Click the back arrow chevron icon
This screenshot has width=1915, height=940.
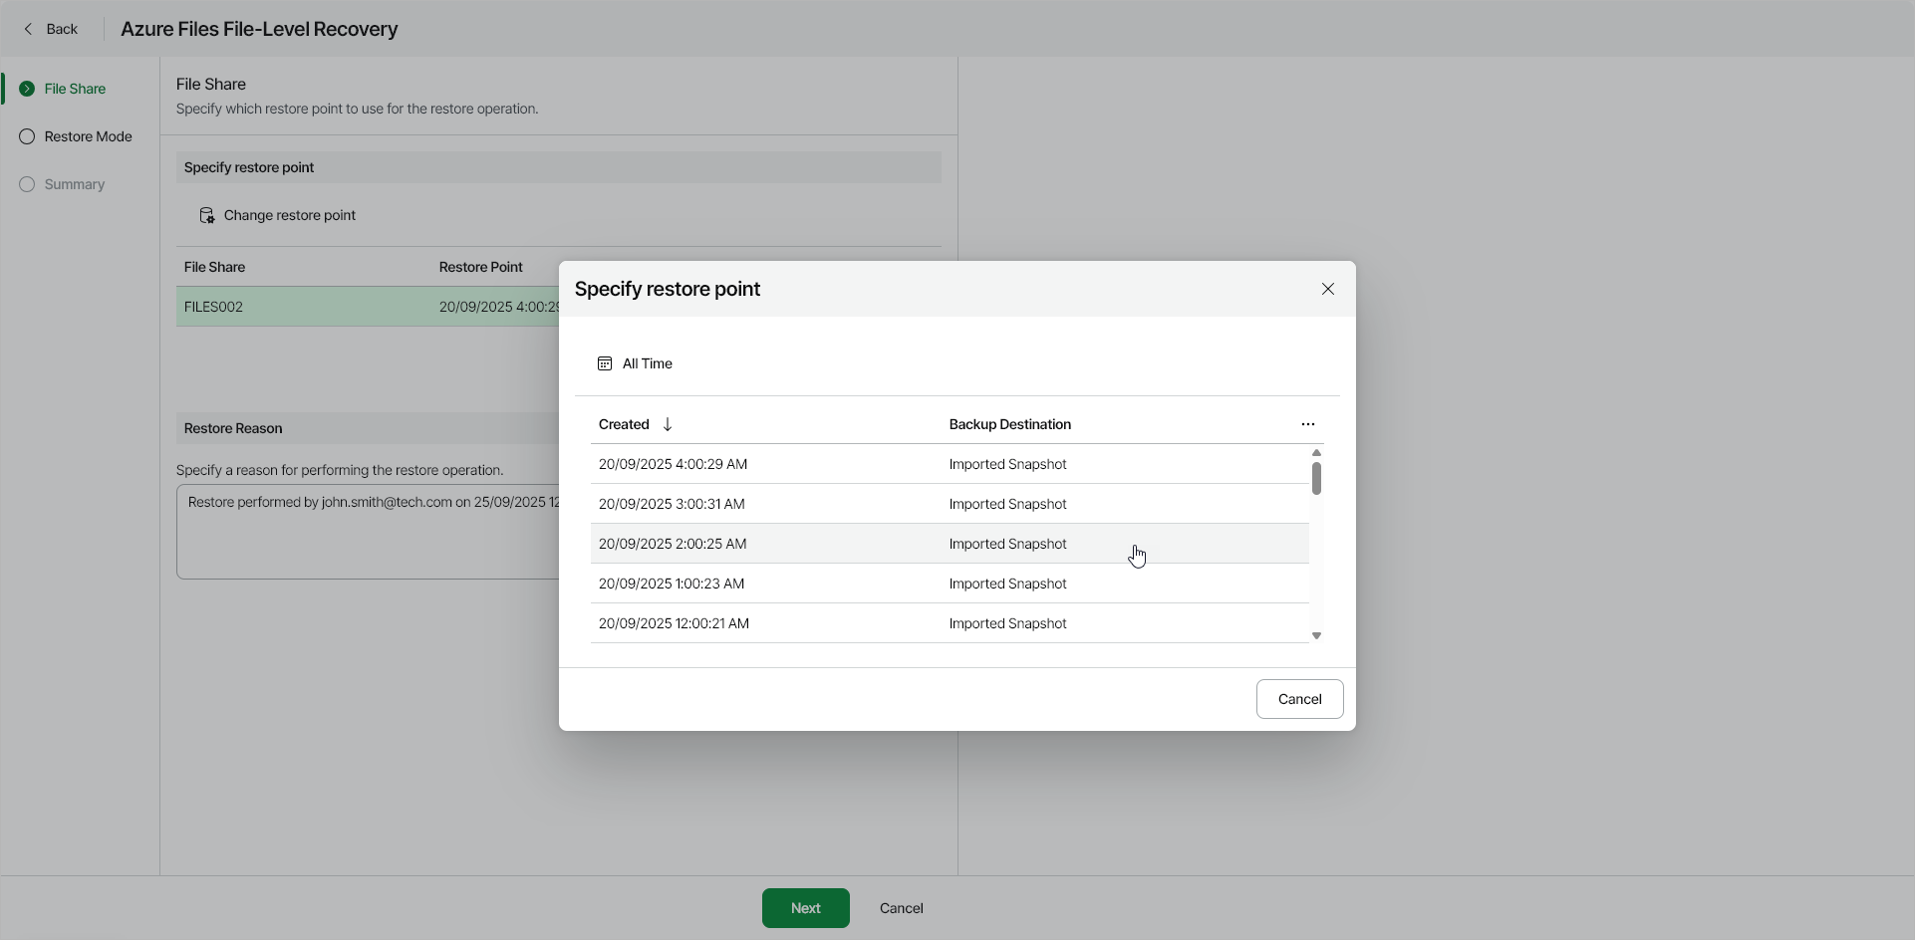point(28,29)
